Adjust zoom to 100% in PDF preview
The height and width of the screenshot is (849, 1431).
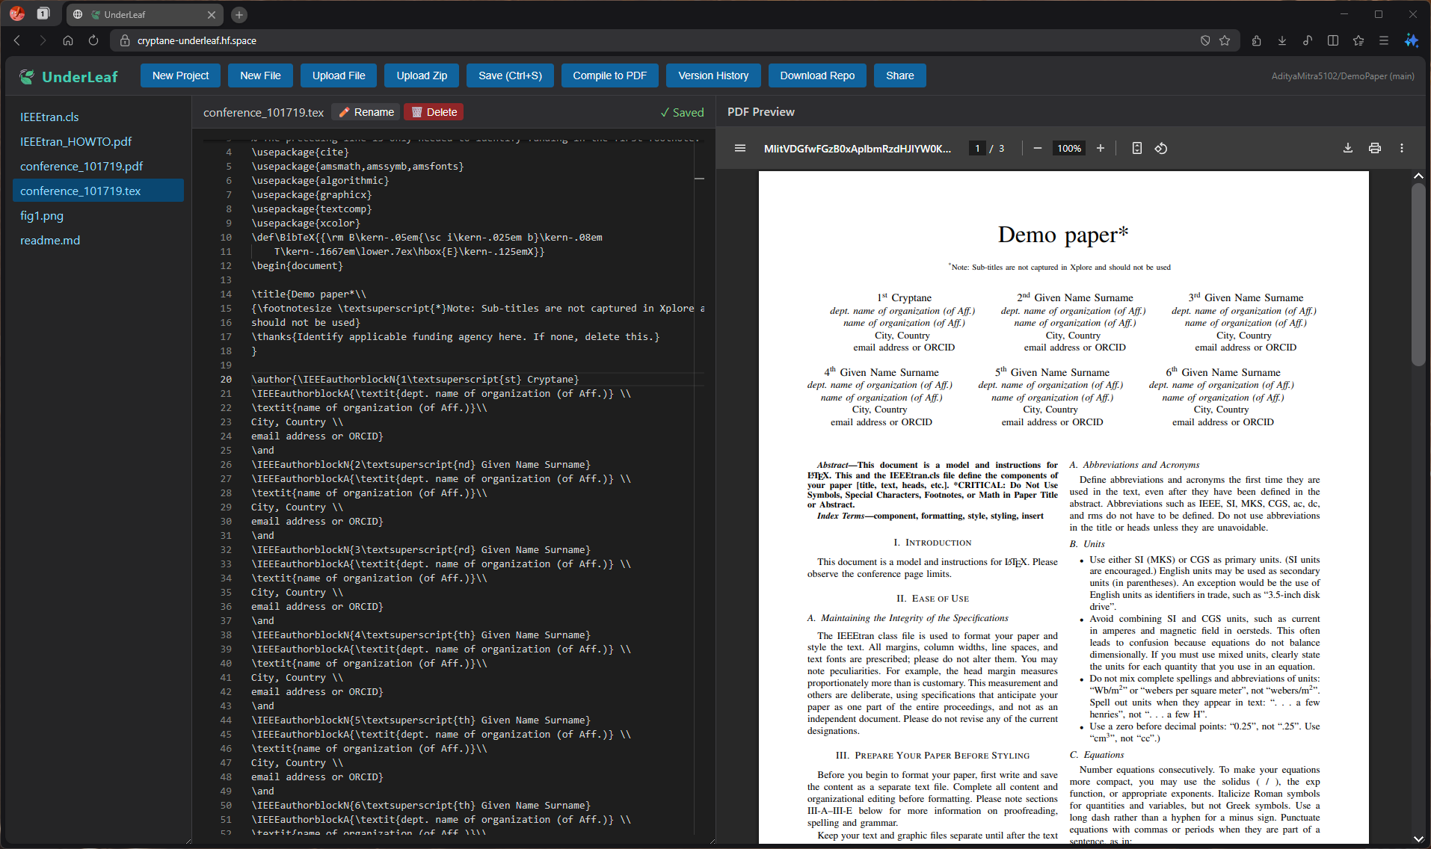(1068, 148)
